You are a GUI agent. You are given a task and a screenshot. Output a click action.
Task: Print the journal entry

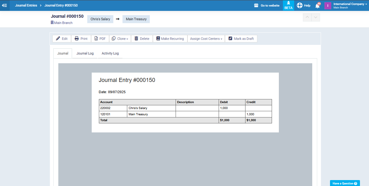tap(81, 39)
